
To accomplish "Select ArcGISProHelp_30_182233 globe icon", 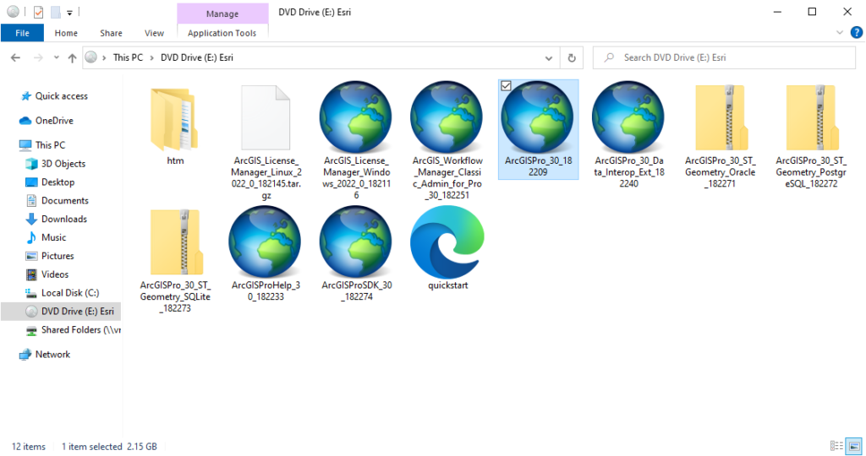I will (265, 242).
